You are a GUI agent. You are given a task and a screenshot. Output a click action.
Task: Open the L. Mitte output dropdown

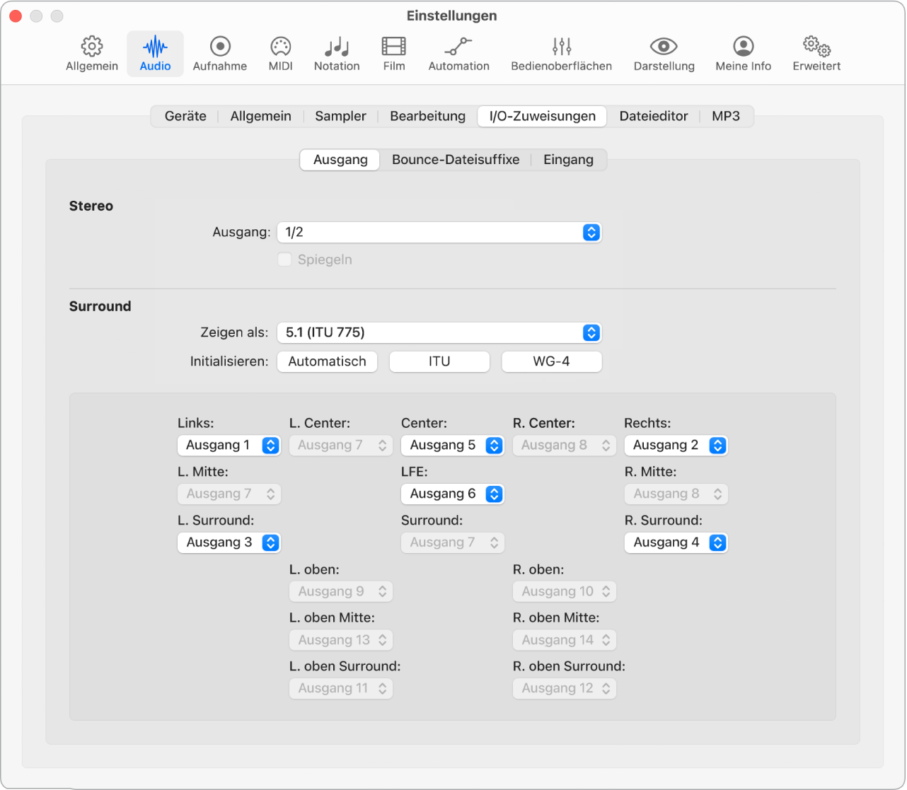pyautogui.click(x=229, y=494)
